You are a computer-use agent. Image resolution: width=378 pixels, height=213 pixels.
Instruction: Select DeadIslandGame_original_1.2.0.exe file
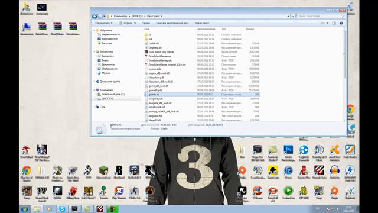167,64
